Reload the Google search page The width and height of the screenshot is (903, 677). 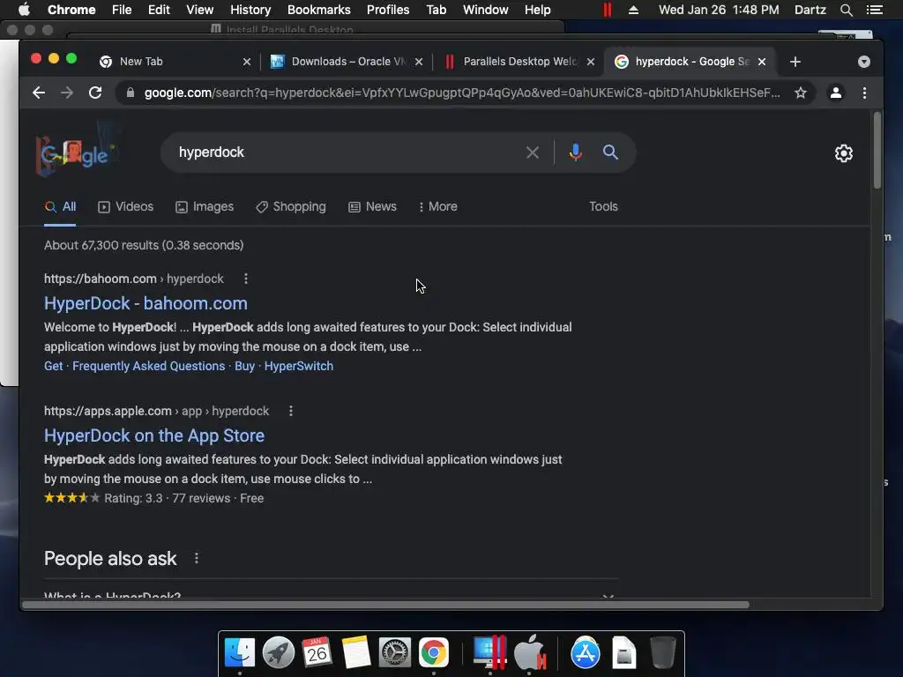coord(95,93)
